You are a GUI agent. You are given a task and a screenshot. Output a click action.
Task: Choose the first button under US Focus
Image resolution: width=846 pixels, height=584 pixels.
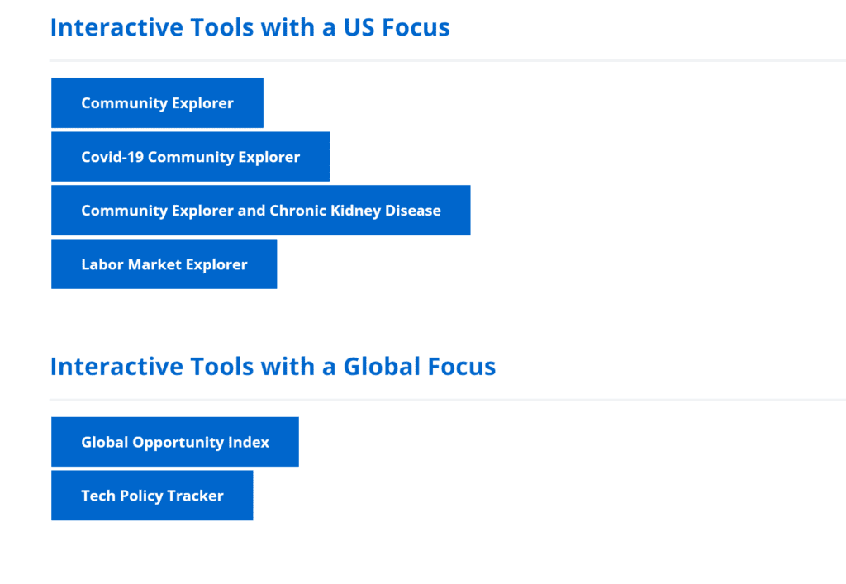[157, 103]
